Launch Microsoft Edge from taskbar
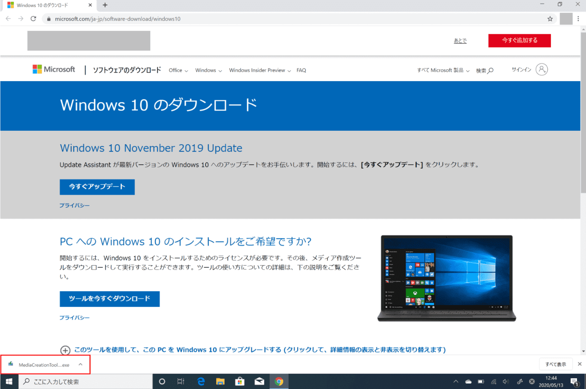This screenshot has width=586, height=389. [x=201, y=381]
